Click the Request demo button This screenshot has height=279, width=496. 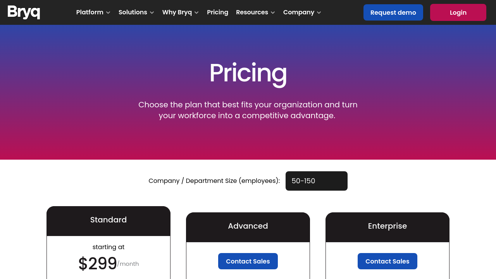[393, 12]
